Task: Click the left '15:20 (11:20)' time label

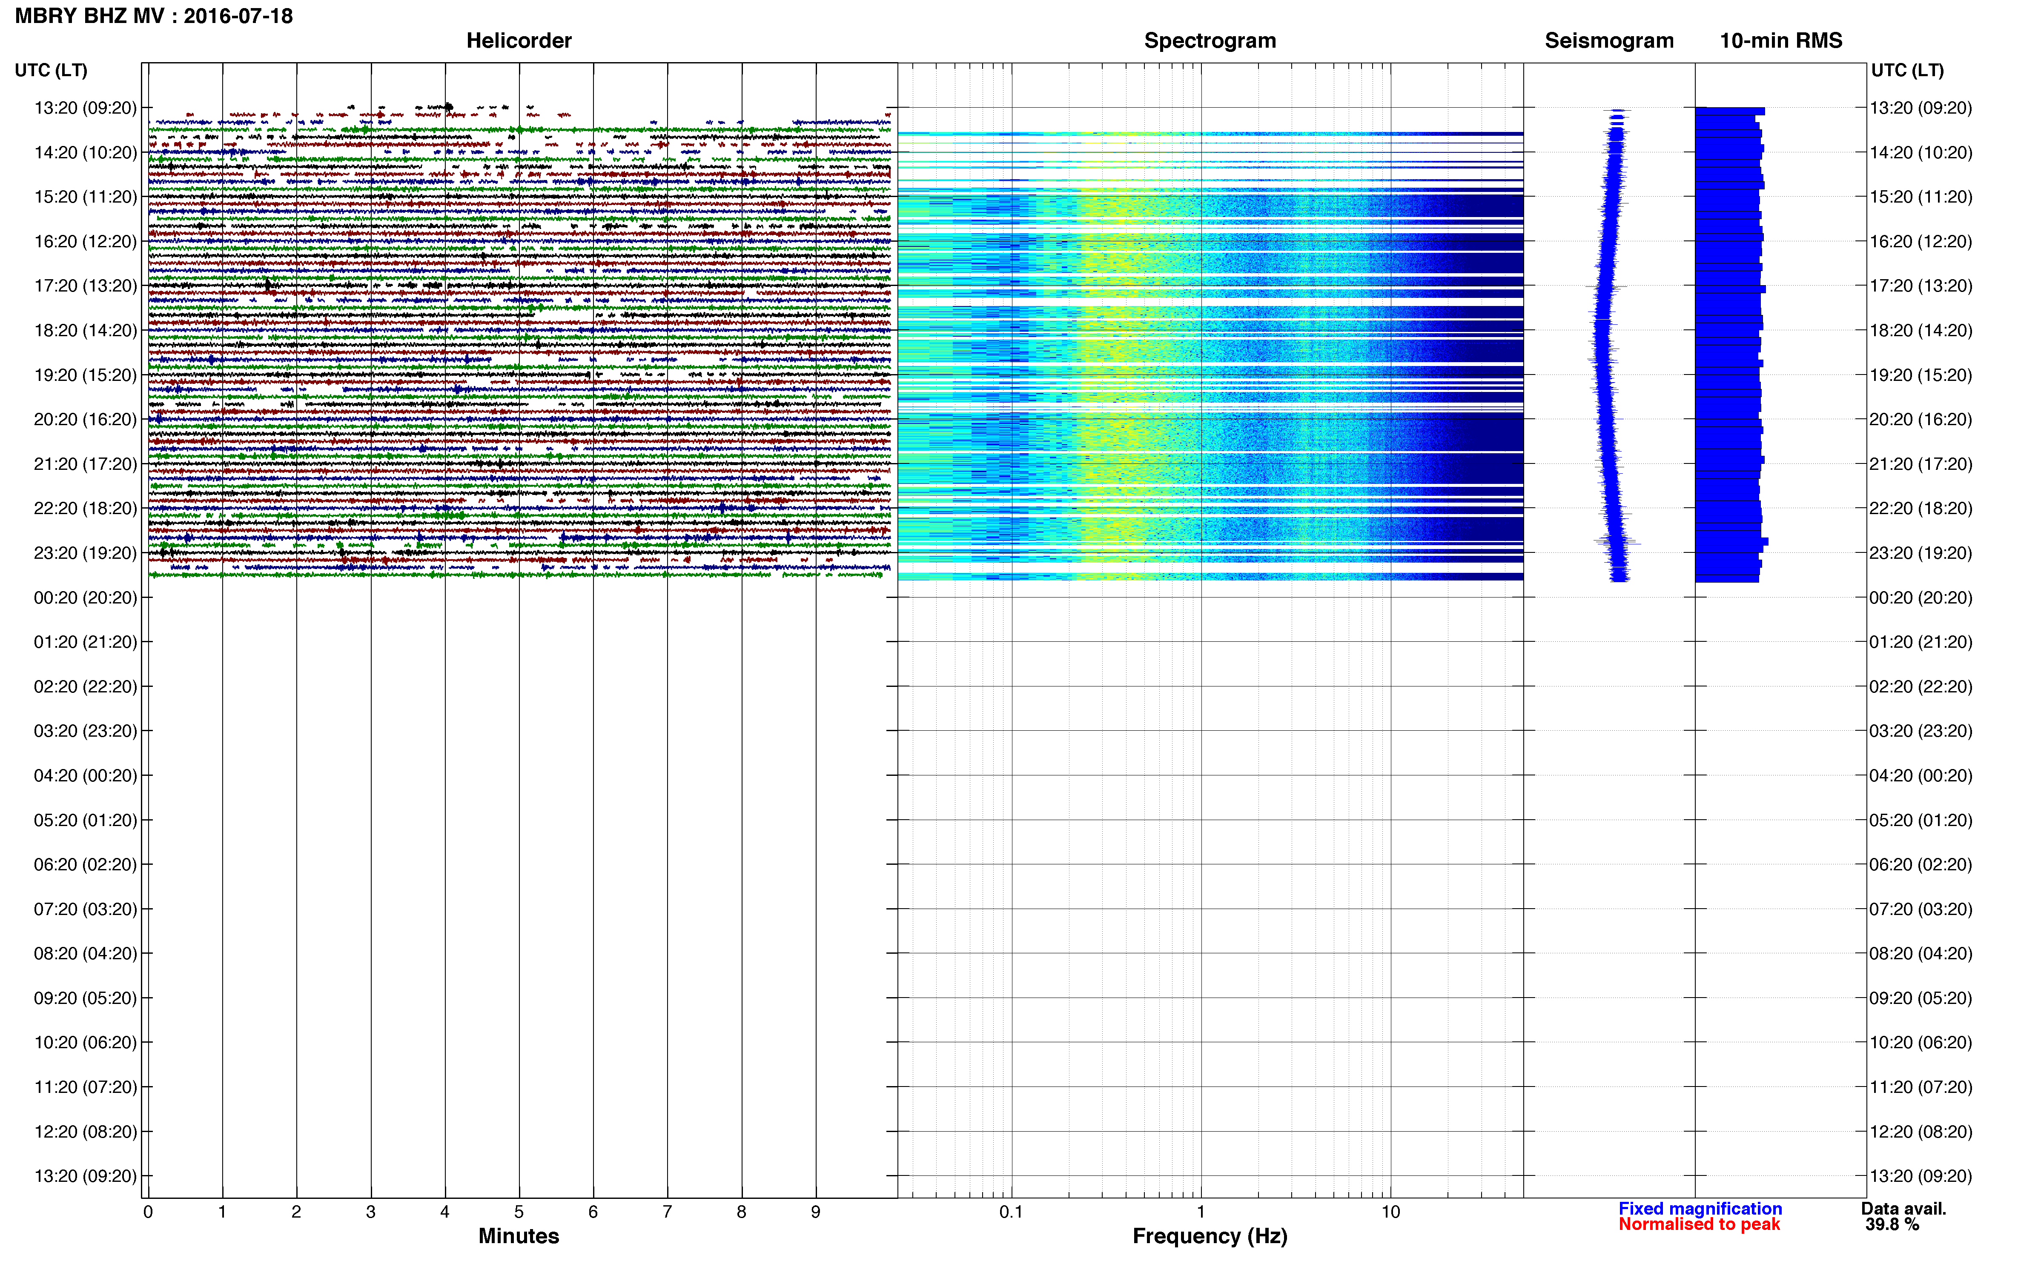Action: pyautogui.click(x=85, y=197)
